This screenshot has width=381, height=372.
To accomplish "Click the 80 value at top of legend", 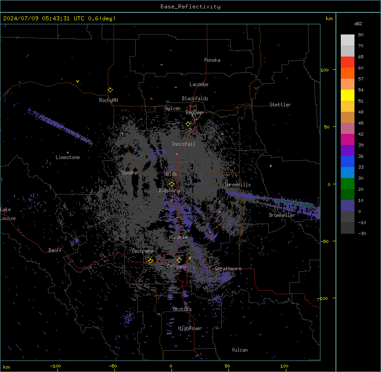I will pyautogui.click(x=361, y=35).
